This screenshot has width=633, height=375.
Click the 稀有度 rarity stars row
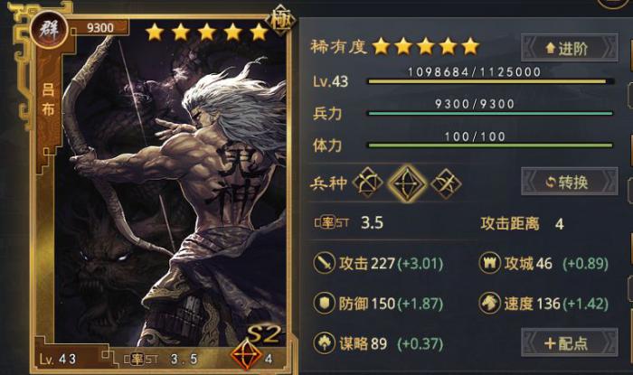tap(426, 47)
